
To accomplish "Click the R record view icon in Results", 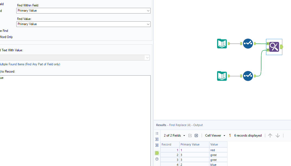I will (x=157, y=145).
